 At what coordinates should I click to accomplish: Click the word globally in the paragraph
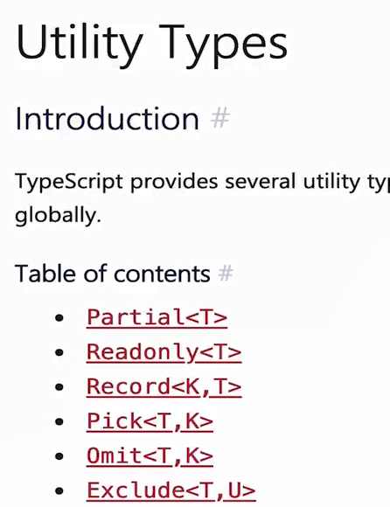pyautogui.click(x=58, y=216)
